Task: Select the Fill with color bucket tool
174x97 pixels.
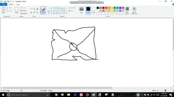Action: coord(34,9)
